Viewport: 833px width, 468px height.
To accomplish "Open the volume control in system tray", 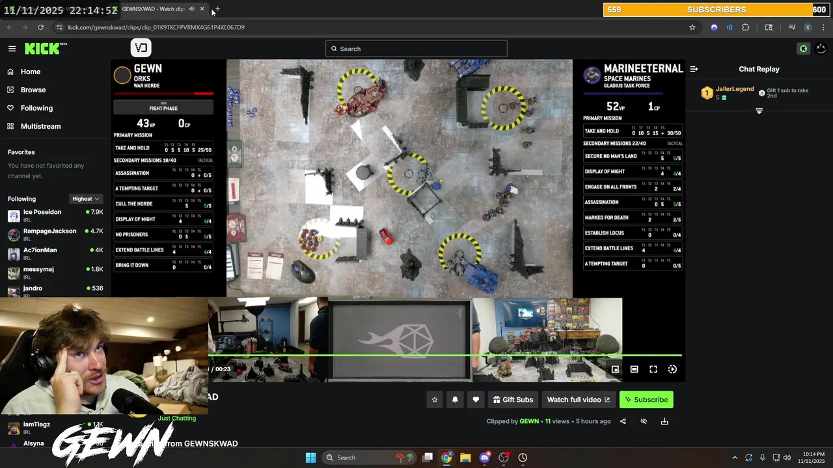I will tap(787, 458).
